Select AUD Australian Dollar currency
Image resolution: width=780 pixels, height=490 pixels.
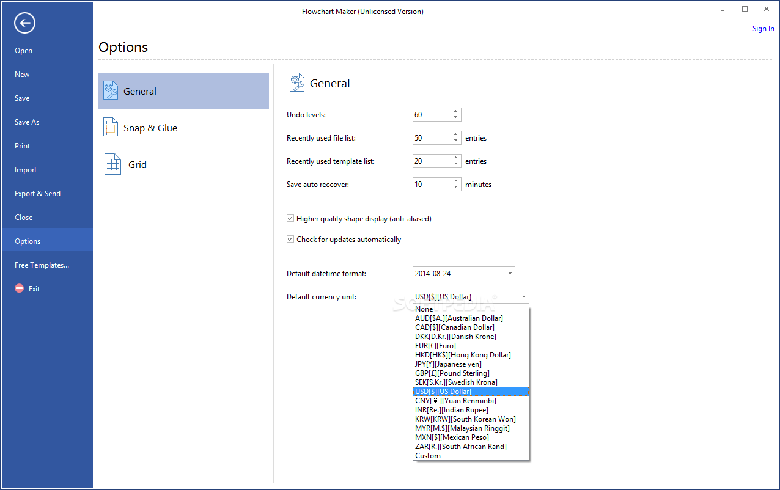tap(471, 318)
